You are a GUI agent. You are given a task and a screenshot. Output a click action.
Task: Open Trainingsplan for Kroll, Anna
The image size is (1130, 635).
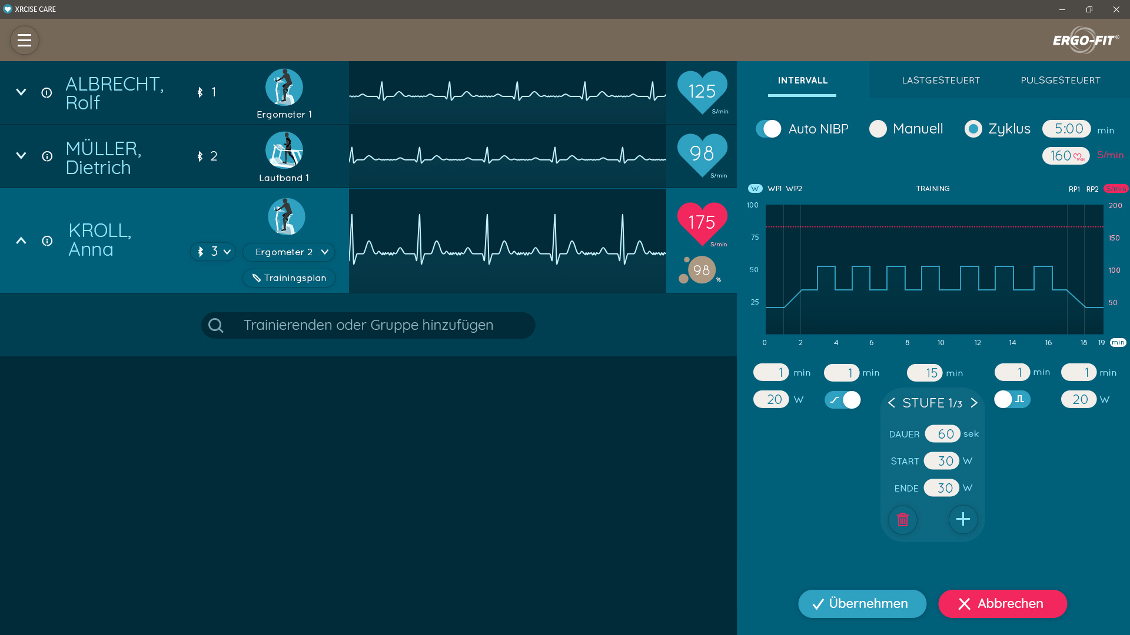coord(289,278)
